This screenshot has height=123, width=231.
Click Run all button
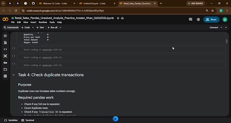[53, 28]
